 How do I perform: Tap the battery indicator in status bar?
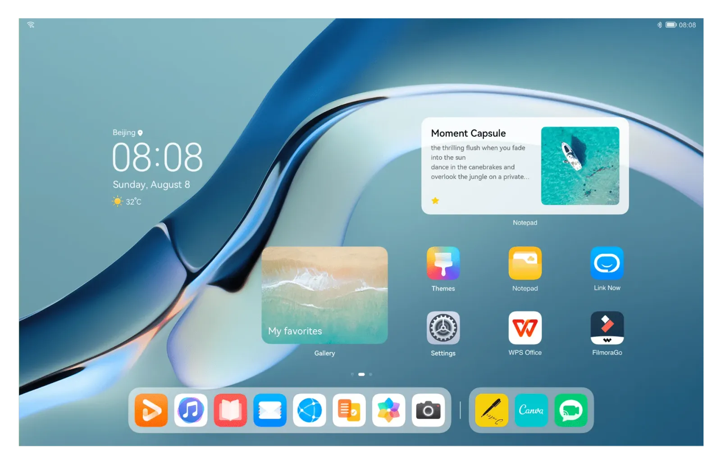click(671, 25)
